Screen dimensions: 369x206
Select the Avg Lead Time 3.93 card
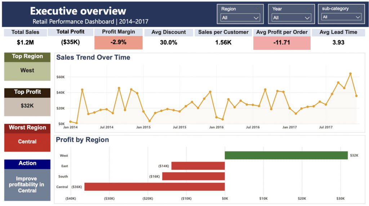pyautogui.click(x=338, y=42)
